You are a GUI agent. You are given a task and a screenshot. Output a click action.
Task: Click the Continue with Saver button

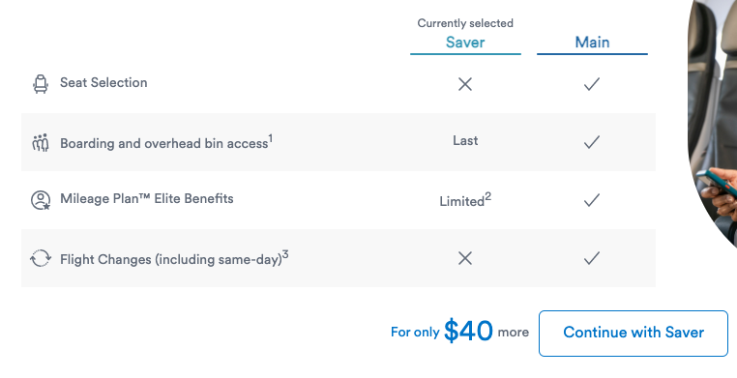(x=634, y=333)
